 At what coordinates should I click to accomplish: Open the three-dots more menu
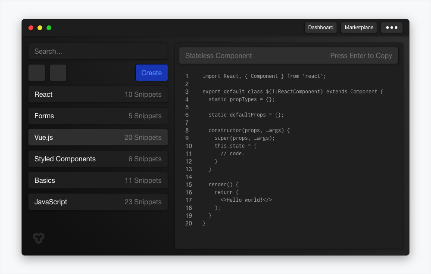391,28
